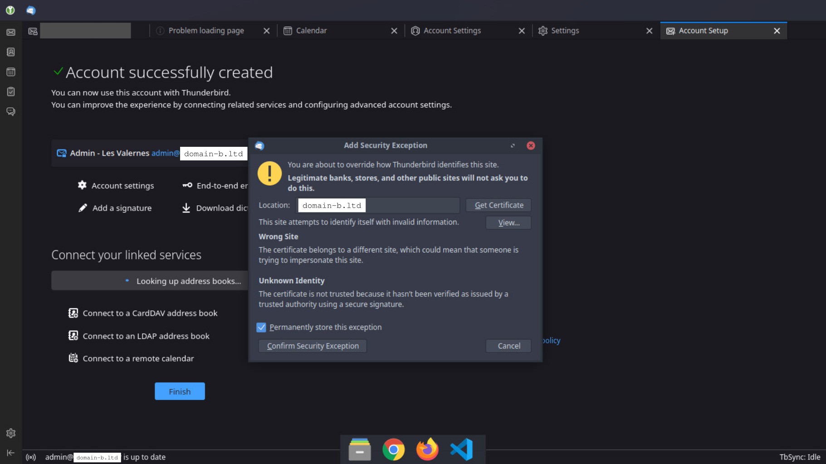The image size is (826, 464).
Task: Click the Finish button
Action: tap(179, 391)
